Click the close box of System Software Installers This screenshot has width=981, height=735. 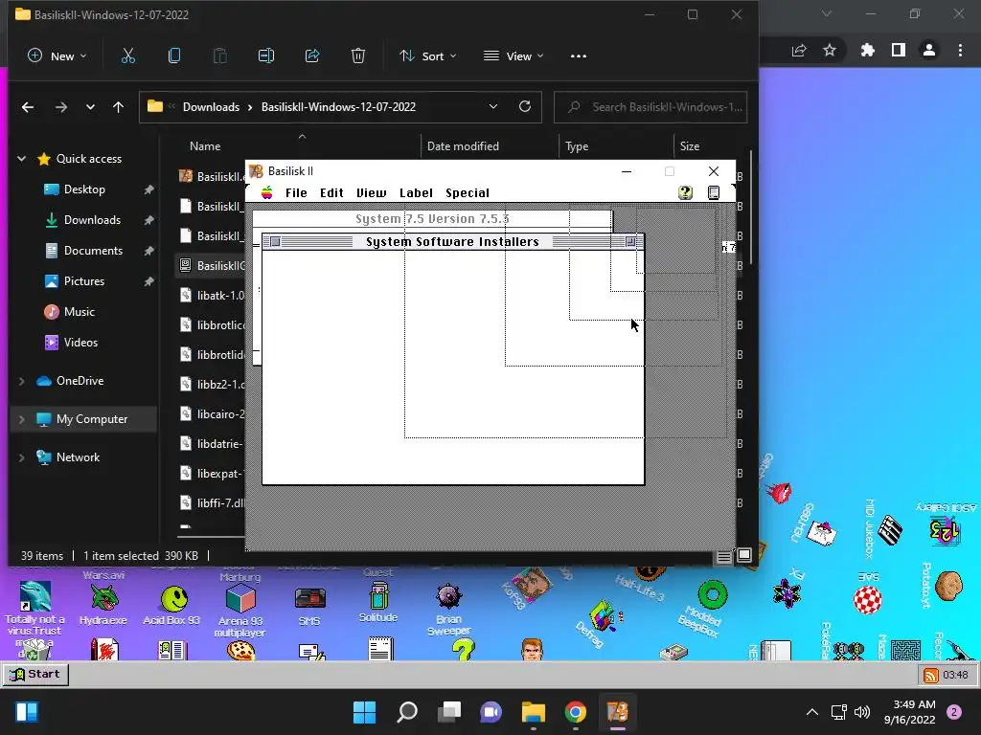click(275, 242)
